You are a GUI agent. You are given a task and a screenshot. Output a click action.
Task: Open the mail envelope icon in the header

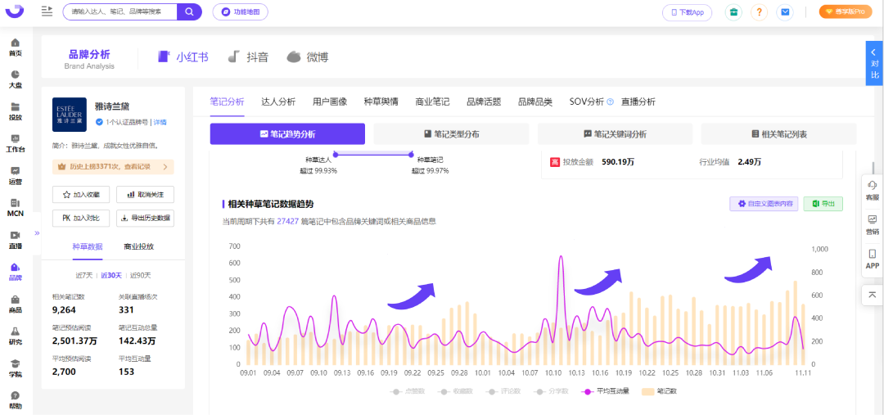click(x=784, y=11)
